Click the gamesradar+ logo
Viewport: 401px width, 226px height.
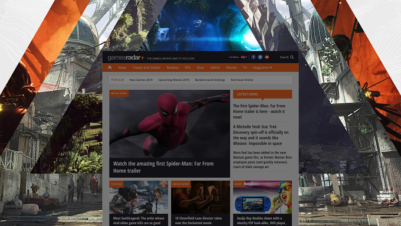click(x=126, y=58)
